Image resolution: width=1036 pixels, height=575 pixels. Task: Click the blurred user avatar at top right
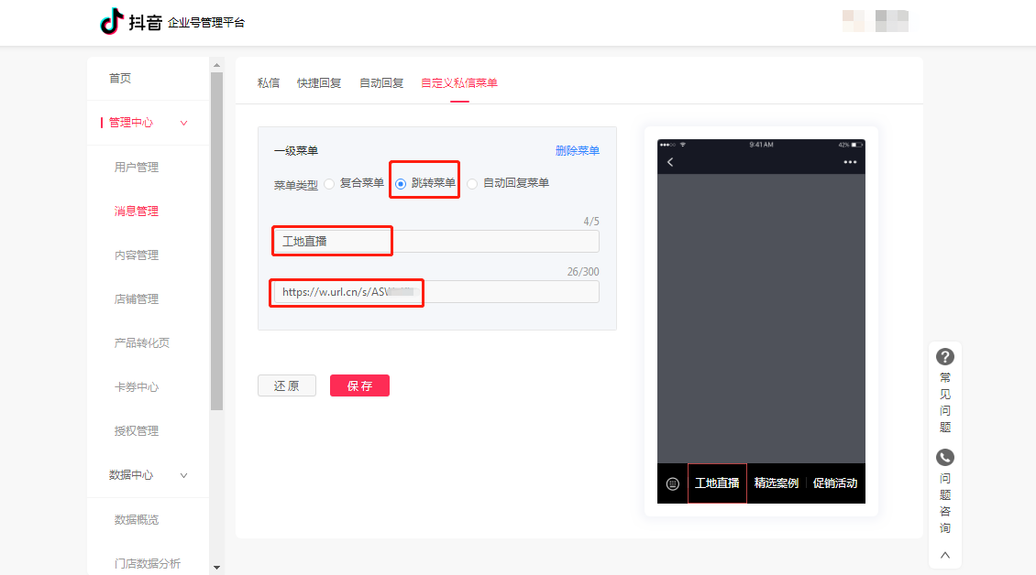pos(854,21)
